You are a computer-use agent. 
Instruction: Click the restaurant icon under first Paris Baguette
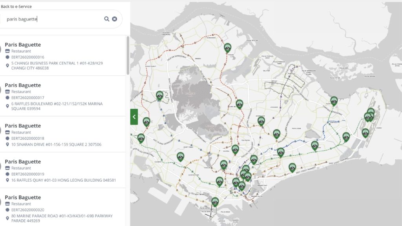point(7,51)
